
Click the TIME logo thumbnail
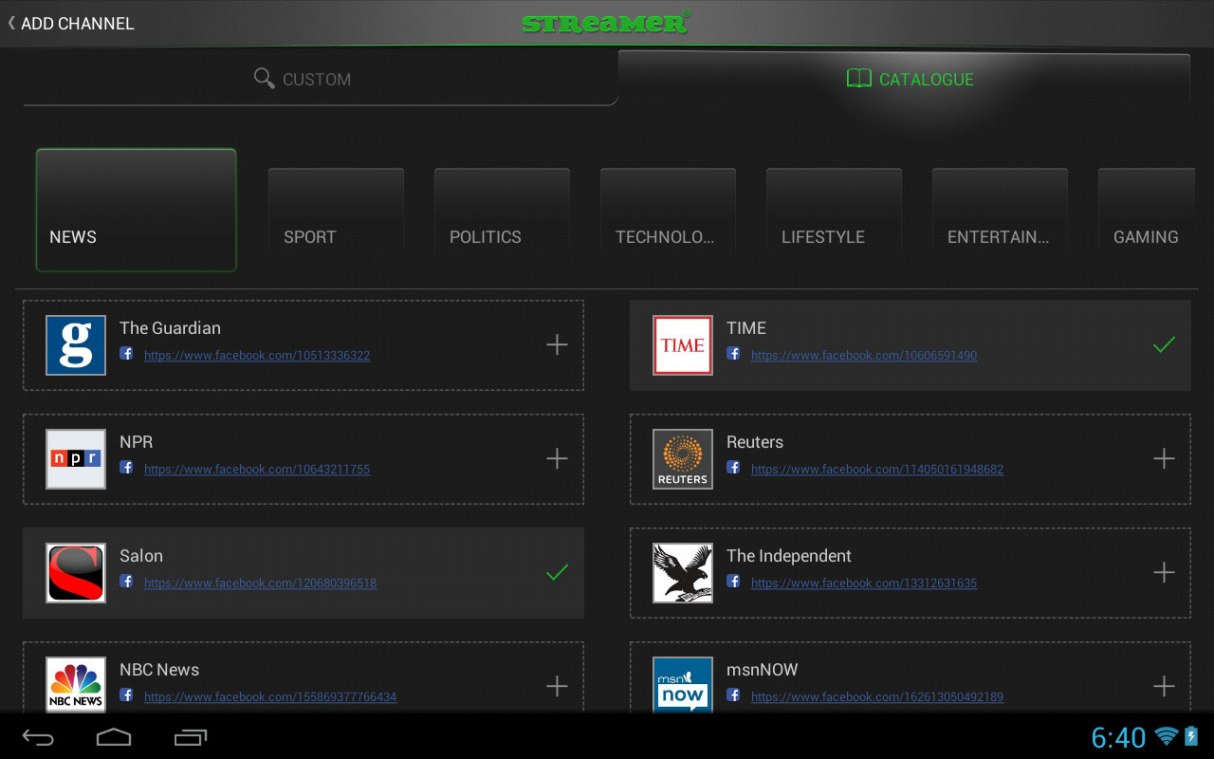[683, 345]
